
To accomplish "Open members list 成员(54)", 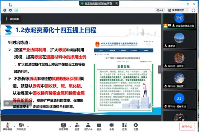I will 88,127.
